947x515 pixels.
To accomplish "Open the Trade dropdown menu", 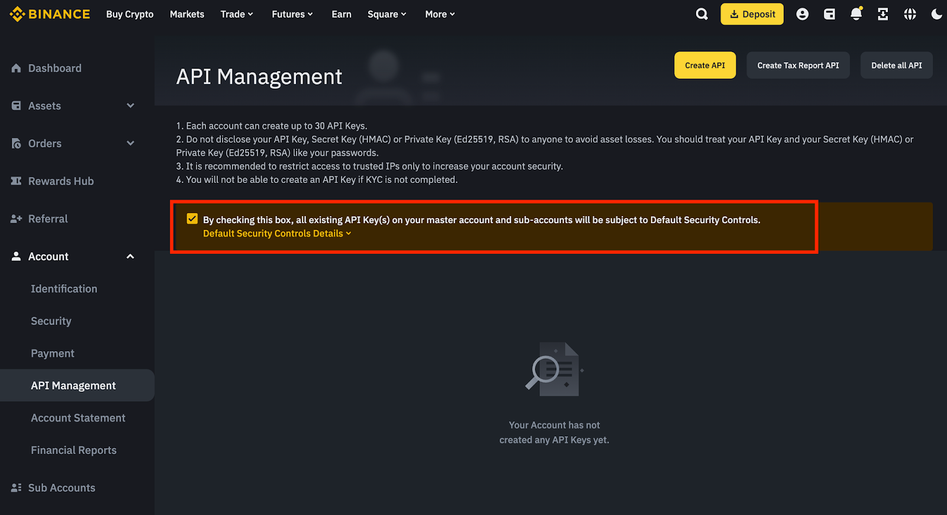I will [237, 14].
